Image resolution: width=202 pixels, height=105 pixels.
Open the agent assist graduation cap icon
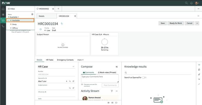coord(199,65)
